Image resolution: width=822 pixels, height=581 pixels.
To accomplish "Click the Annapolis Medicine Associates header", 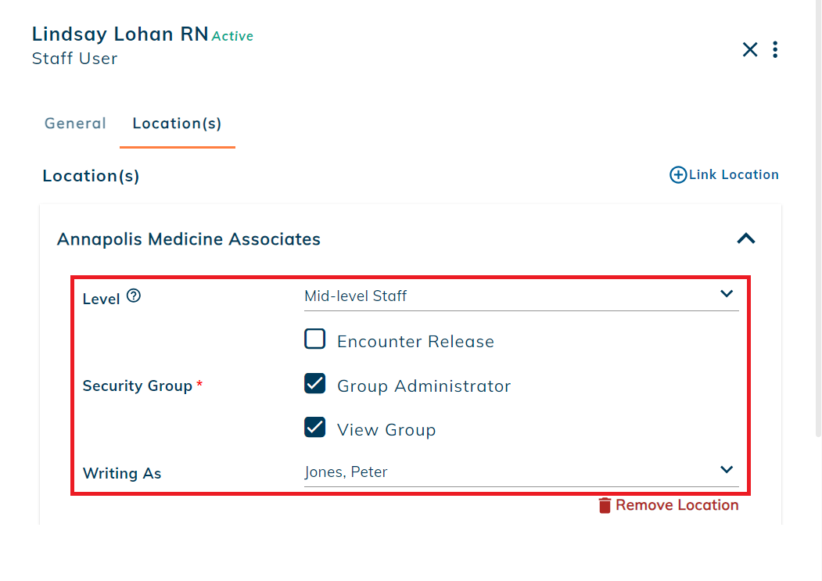I will [188, 239].
